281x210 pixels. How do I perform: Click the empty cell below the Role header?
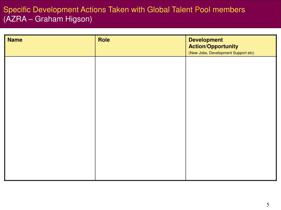pyautogui.click(x=140, y=118)
